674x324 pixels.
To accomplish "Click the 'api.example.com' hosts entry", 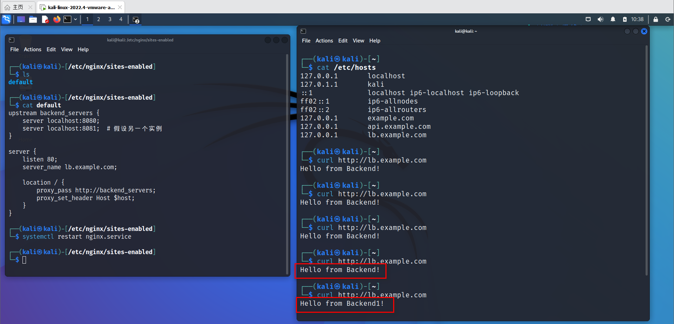I will 399,126.
